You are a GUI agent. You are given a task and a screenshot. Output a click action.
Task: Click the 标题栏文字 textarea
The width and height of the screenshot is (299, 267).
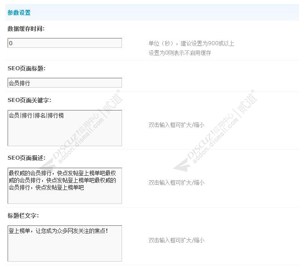coord(65,243)
